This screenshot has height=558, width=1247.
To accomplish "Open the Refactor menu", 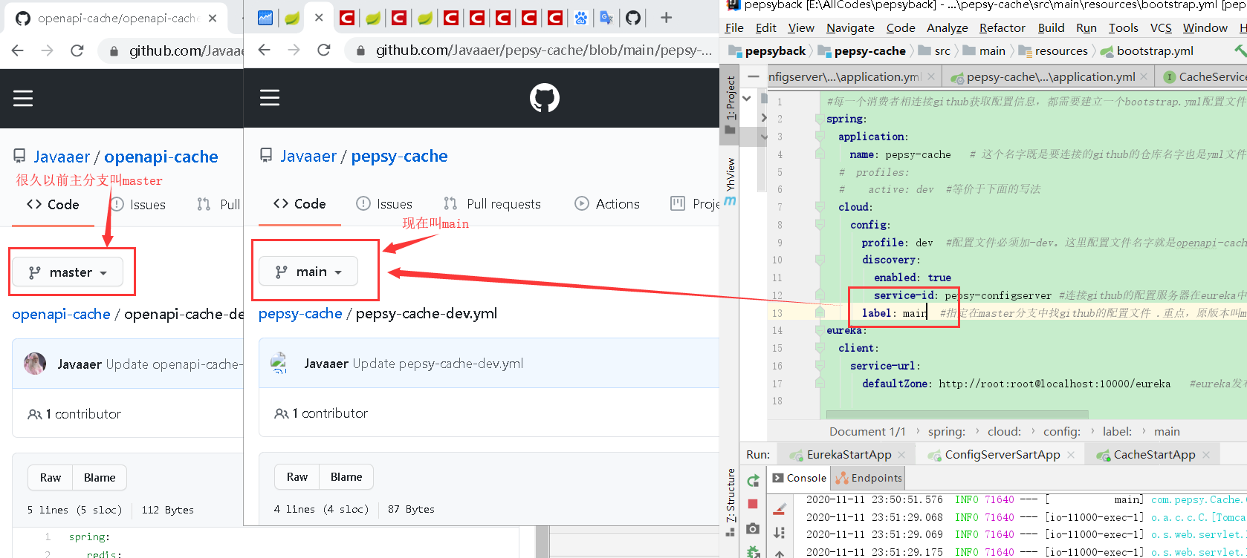I will (1002, 28).
